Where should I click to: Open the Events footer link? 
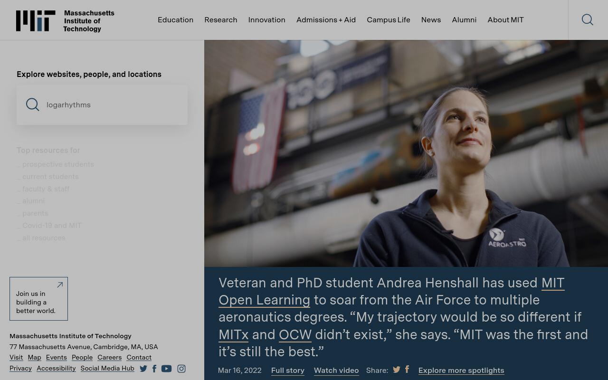tap(57, 357)
